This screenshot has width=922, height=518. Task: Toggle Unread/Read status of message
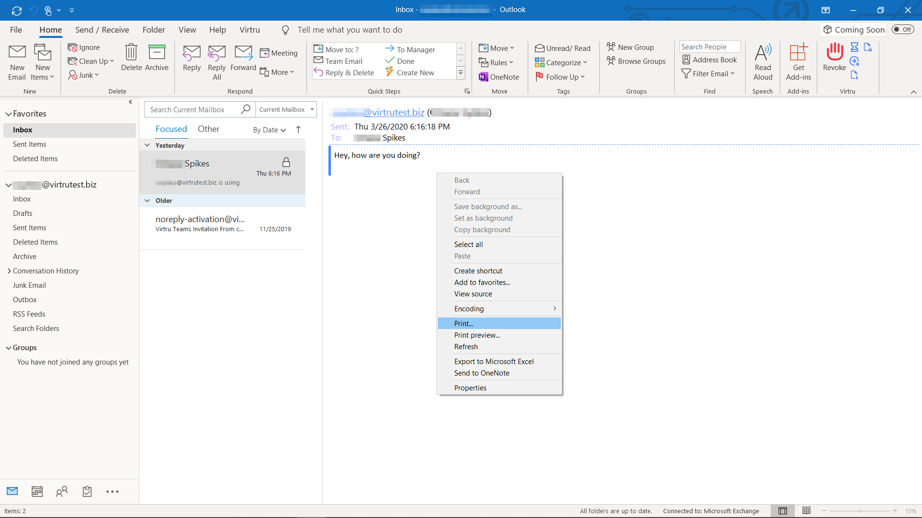pyautogui.click(x=563, y=48)
